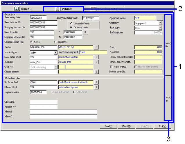Click Sales entry Dept code field

[x=44, y=57]
